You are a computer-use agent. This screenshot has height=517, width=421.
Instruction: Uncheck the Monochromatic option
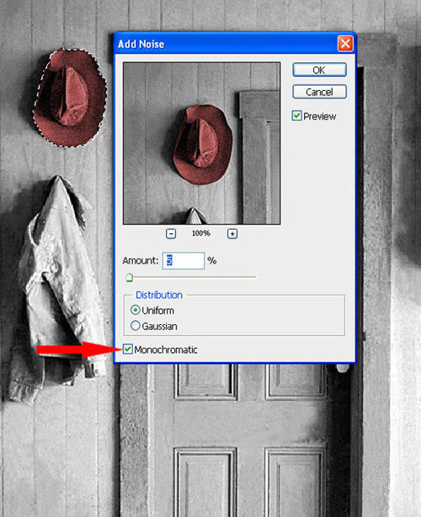click(x=128, y=349)
